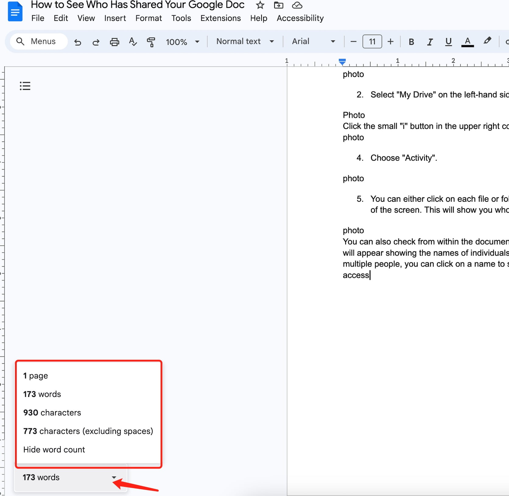Open the 100% zoom dropdown
The image size is (509, 496).
182,42
